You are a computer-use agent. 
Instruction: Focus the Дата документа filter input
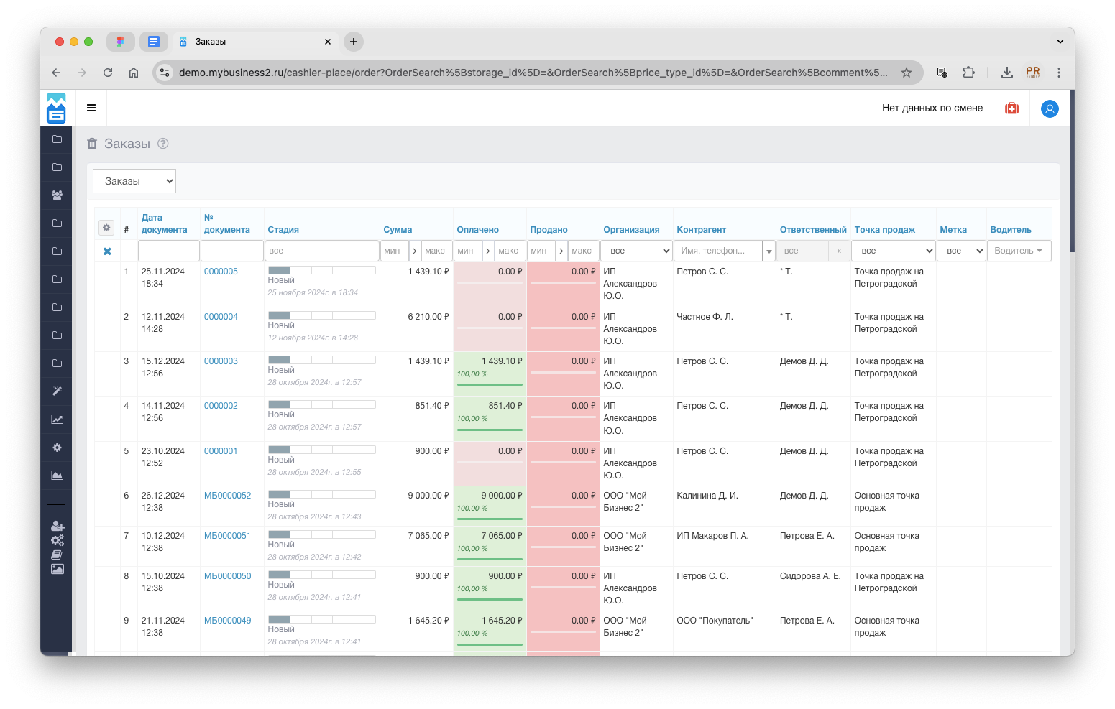(x=168, y=251)
